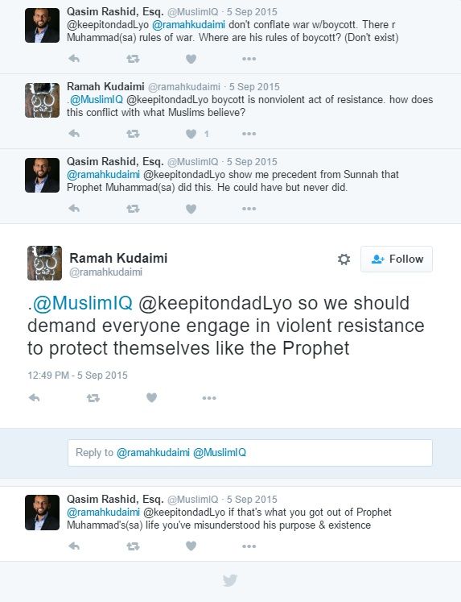
Task: Like the main highlighted tweet
Action: (x=151, y=398)
